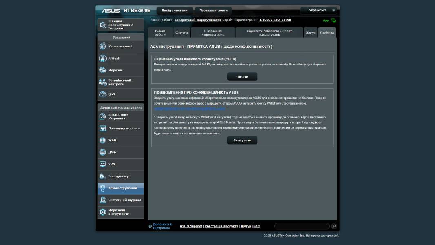The image size is (435, 245).
Task: Click the green App device icon
Action: [x=333, y=20]
